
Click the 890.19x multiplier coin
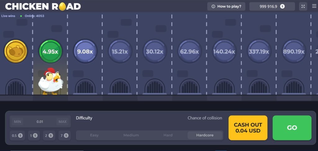[x=294, y=52]
